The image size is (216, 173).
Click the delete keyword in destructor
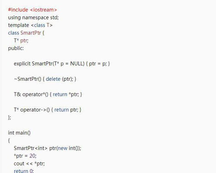pyautogui.click(x=53, y=79)
